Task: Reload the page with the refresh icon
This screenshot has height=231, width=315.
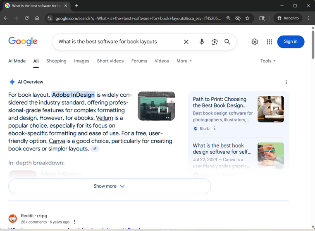Action: tap(26, 18)
